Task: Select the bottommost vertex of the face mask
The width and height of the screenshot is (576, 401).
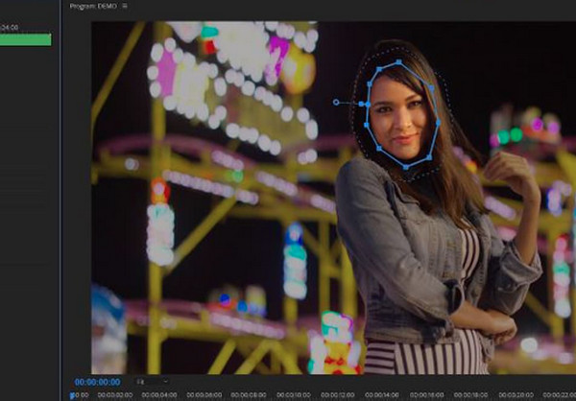Action: [x=405, y=168]
